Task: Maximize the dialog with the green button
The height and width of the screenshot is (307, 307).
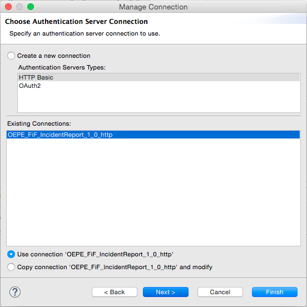Action: (31, 7)
